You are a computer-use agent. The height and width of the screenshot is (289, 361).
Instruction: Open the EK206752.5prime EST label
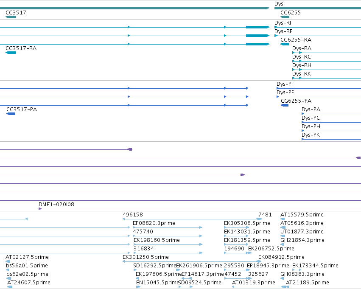pyautogui.click(x=271, y=249)
